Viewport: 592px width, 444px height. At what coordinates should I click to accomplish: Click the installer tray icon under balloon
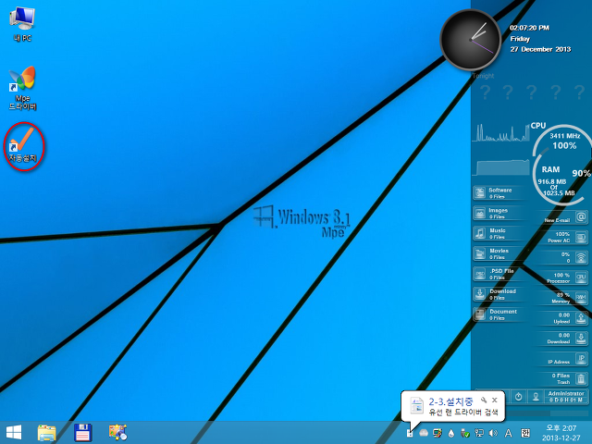(410, 434)
